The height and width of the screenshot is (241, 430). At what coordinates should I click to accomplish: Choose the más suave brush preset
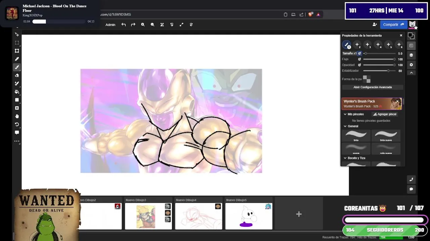(386, 149)
